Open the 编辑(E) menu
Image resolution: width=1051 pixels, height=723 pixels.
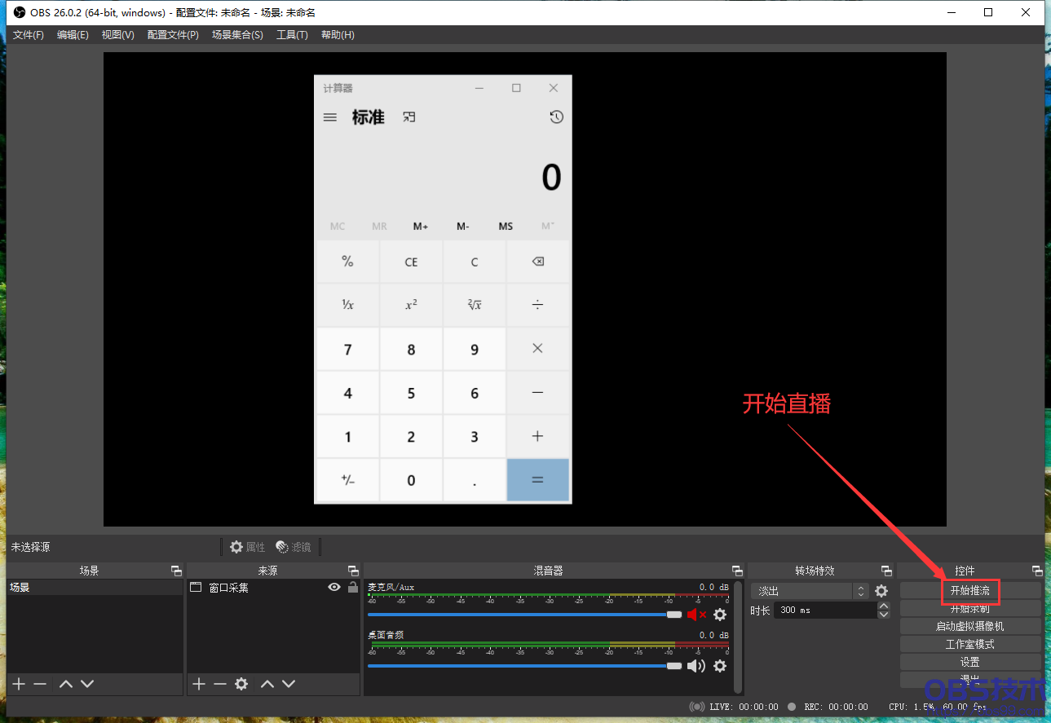pyautogui.click(x=73, y=35)
